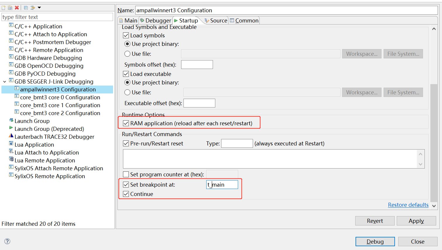442x250 pixels.
Task: Open help via question mark icon
Action: [7, 241]
